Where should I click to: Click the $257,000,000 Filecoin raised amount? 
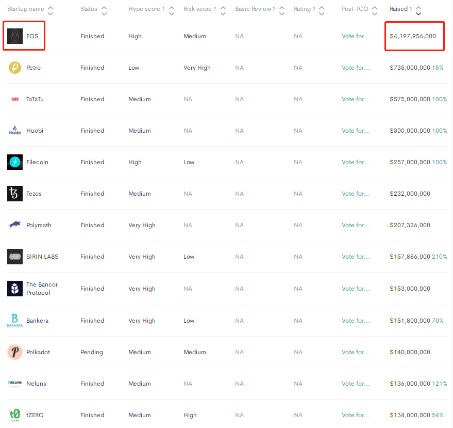pos(410,162)
